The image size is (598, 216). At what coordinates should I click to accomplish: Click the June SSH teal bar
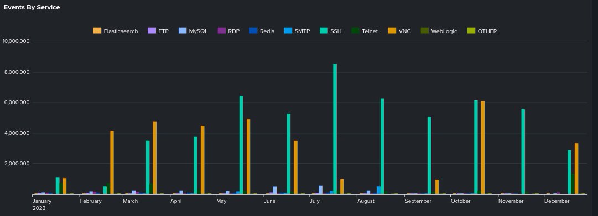click(x=288, y=154)
